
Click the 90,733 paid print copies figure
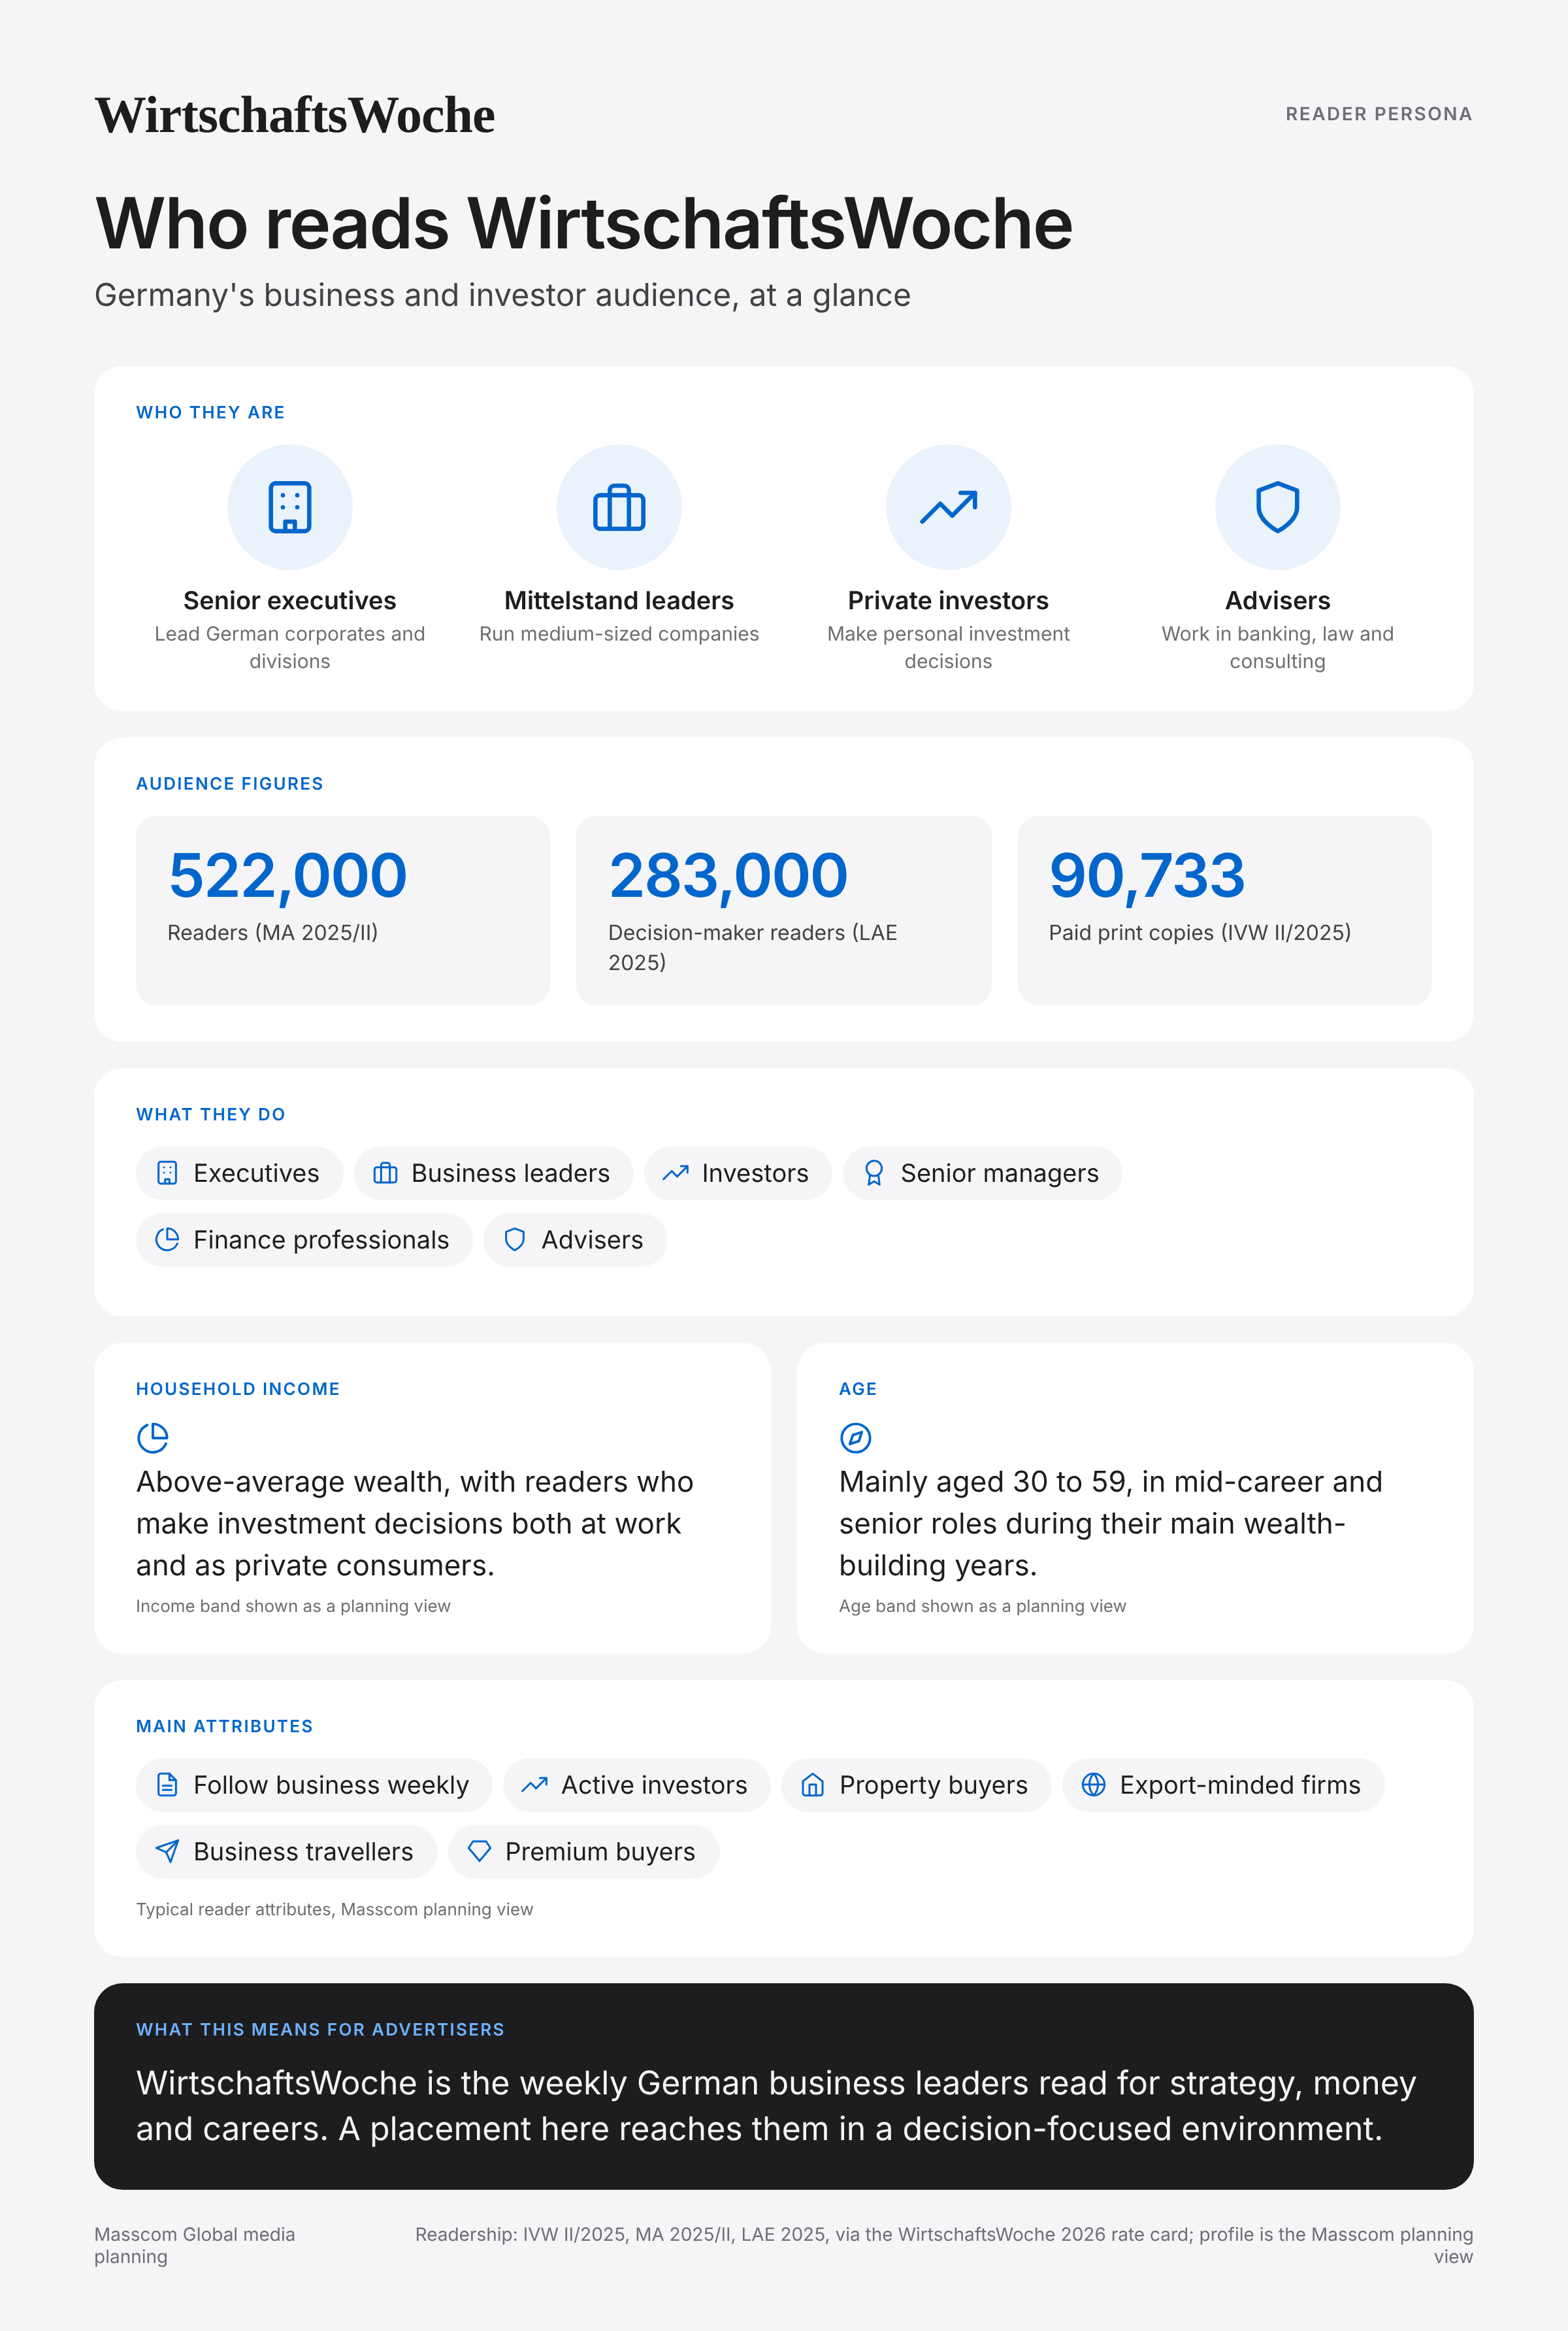(1147, 875)
